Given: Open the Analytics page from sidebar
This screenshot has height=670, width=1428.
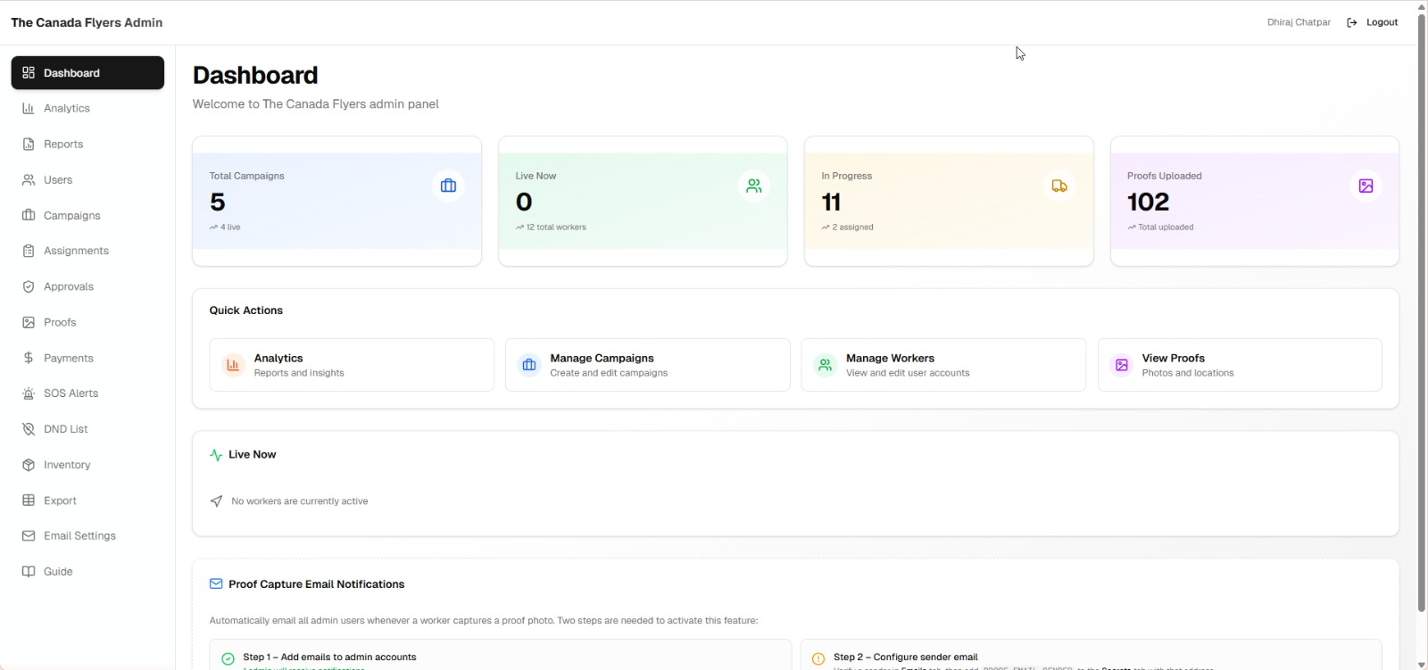Looking at the screenshot, I should (87, 109).
